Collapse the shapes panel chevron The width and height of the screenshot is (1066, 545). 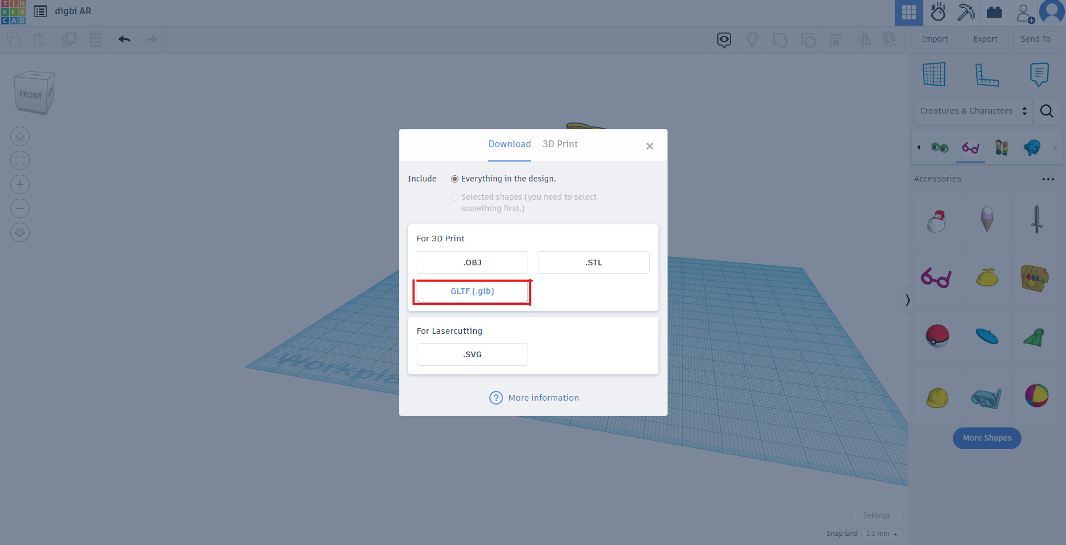click(907, 300)
